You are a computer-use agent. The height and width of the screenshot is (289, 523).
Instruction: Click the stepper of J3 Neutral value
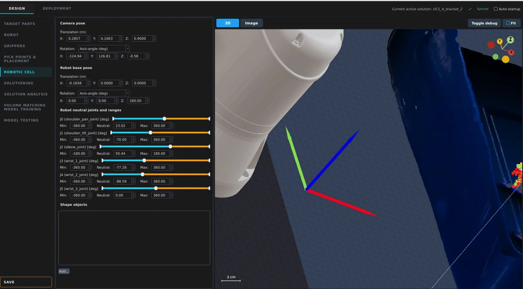point(133,167)
